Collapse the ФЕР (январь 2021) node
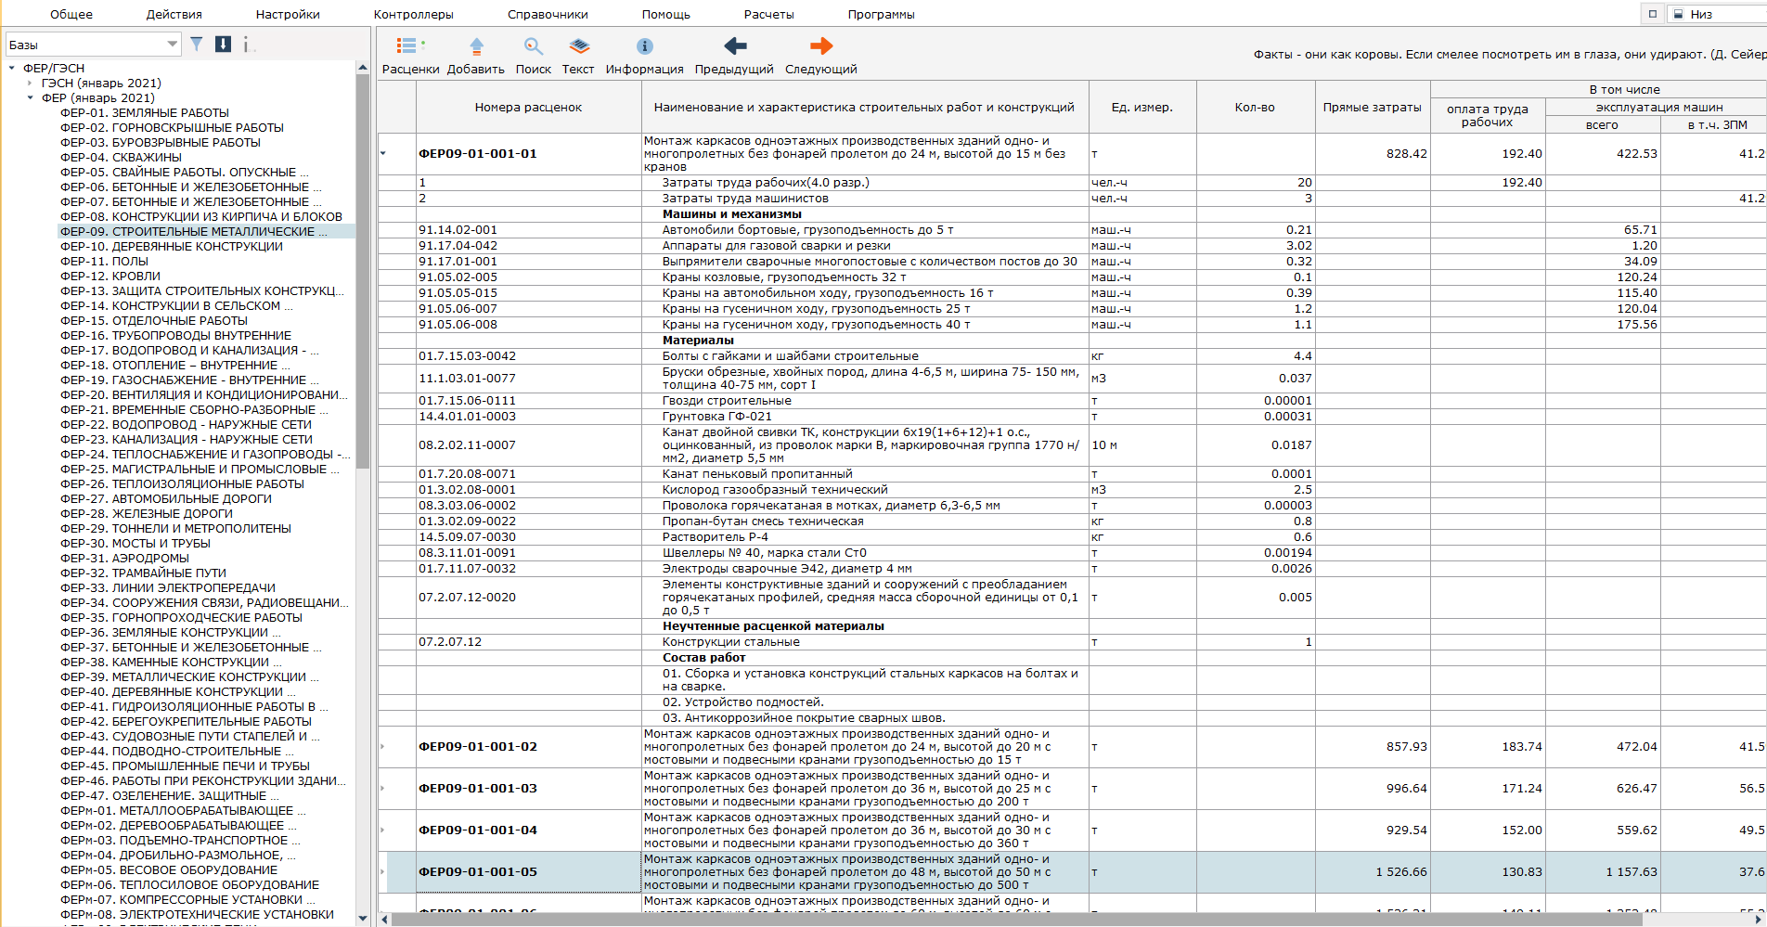This screenshot has height=927, width=1767. [30, 97]
